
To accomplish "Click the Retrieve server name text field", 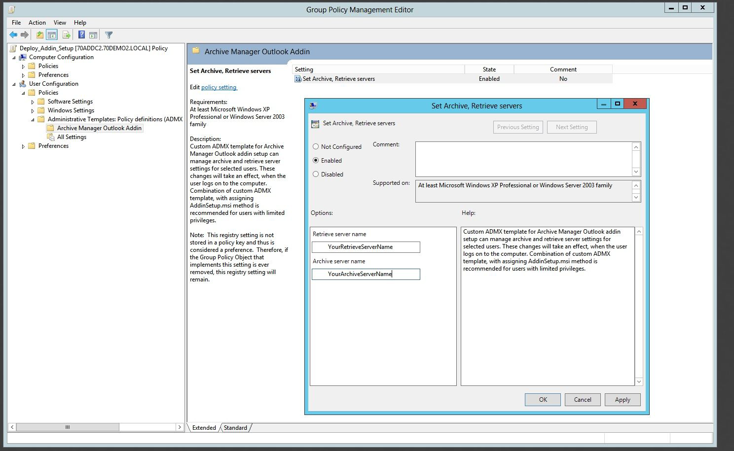I will tap(366, 247).
